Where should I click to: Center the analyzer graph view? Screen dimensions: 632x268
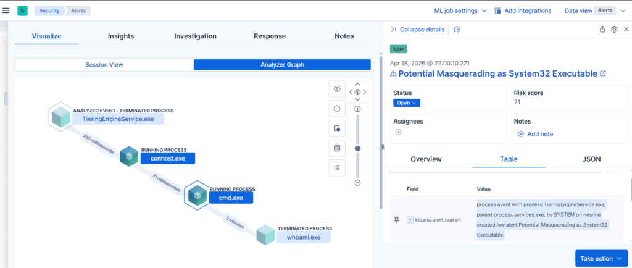pyautogui.click(x=357, y=92)
